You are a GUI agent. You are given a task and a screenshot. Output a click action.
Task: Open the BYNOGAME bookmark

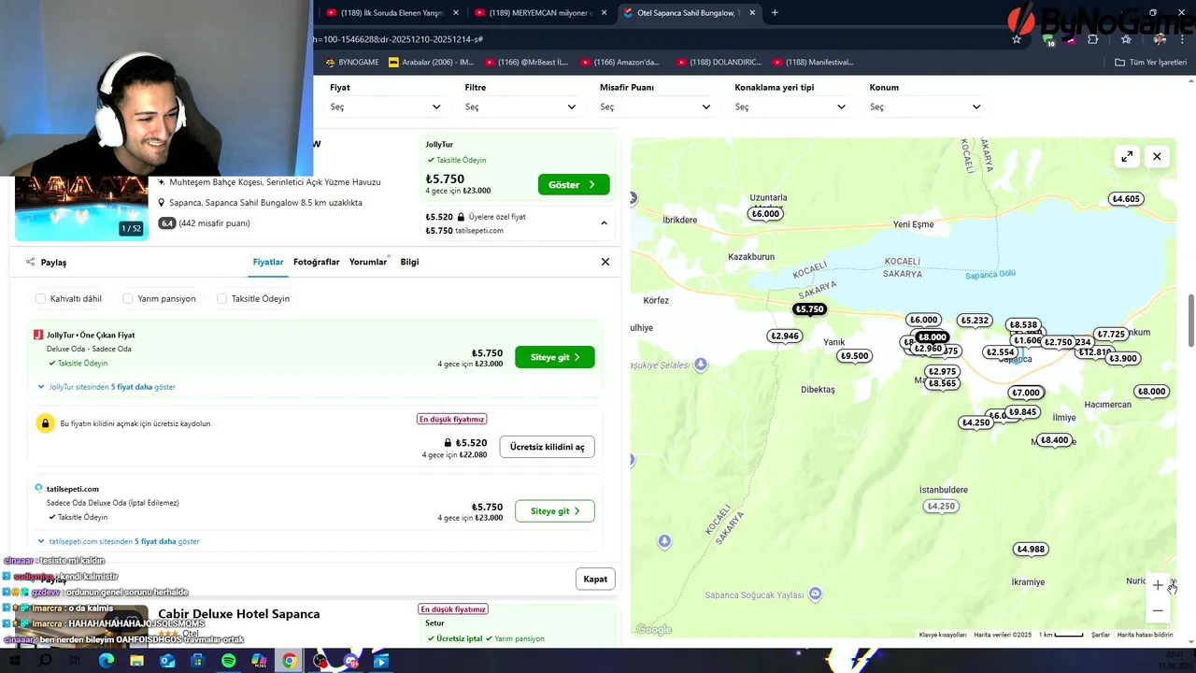(x=352, y=63)
